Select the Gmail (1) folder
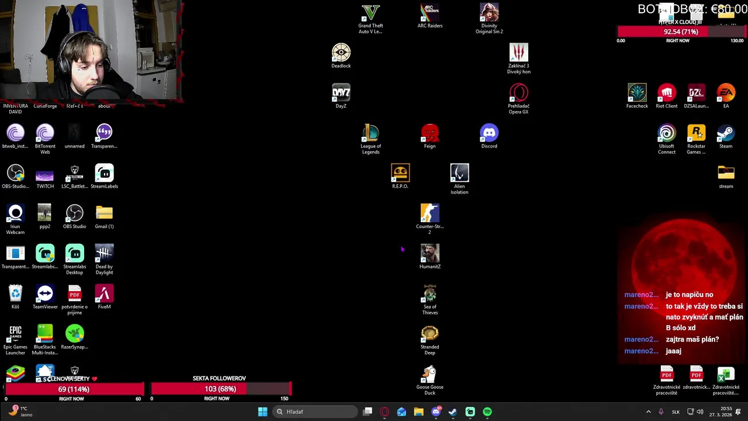The height and width of the screenshot is (421, 748). pos(104,217)
